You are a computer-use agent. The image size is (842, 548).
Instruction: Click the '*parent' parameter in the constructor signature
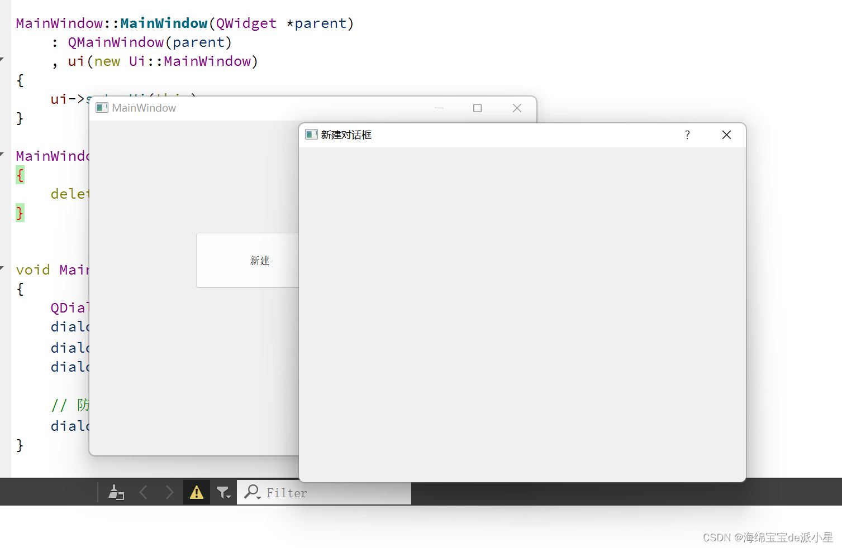click(316, 23)
